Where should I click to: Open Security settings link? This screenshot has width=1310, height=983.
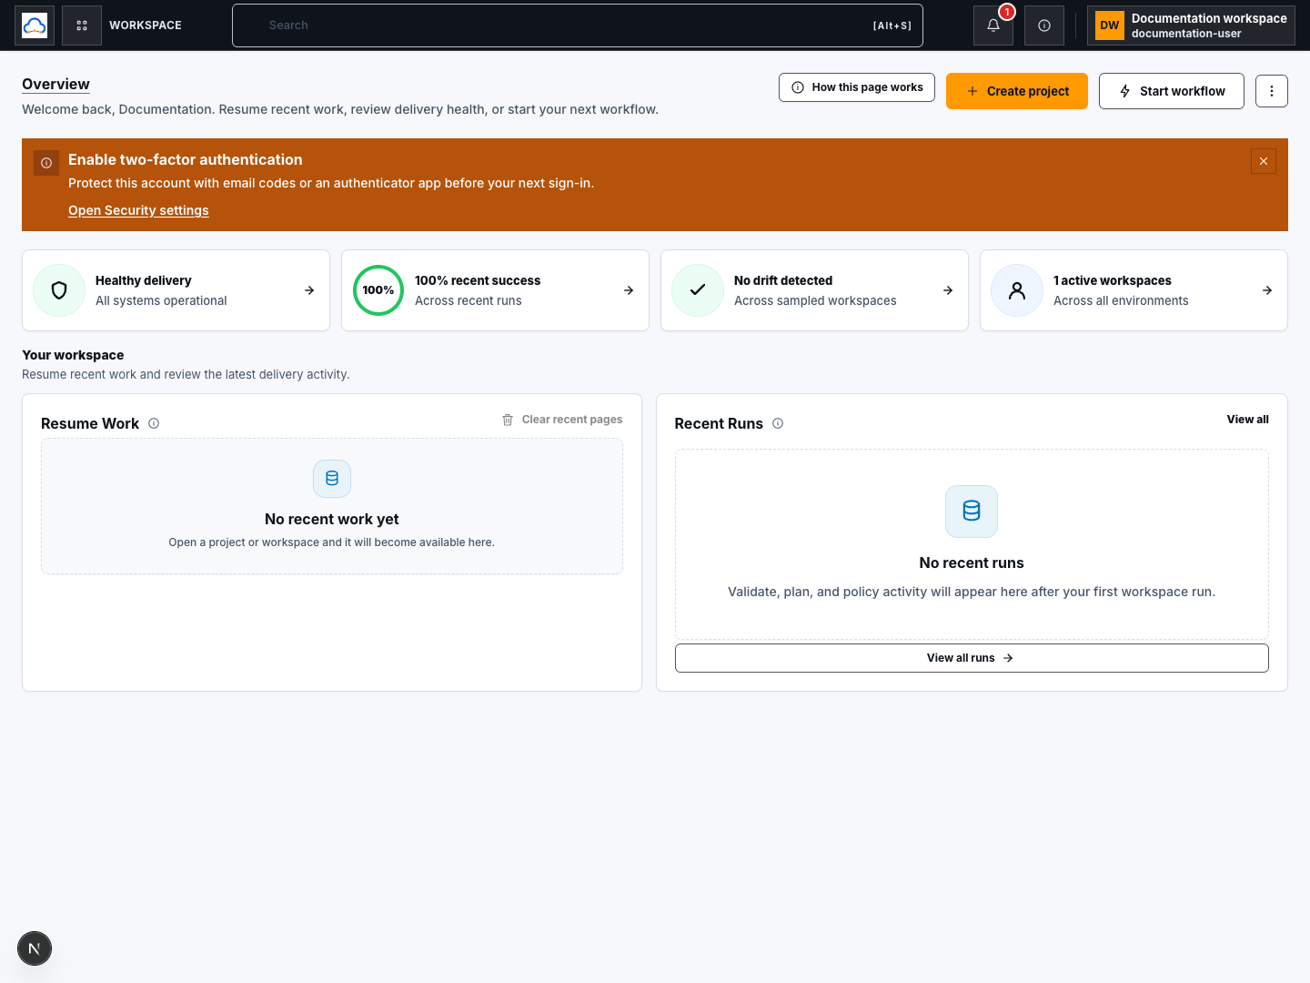(138, 210)
